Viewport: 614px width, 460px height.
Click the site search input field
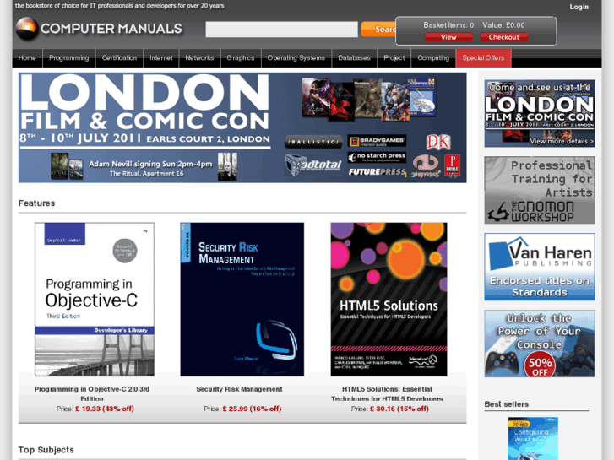tap(281, 30)
